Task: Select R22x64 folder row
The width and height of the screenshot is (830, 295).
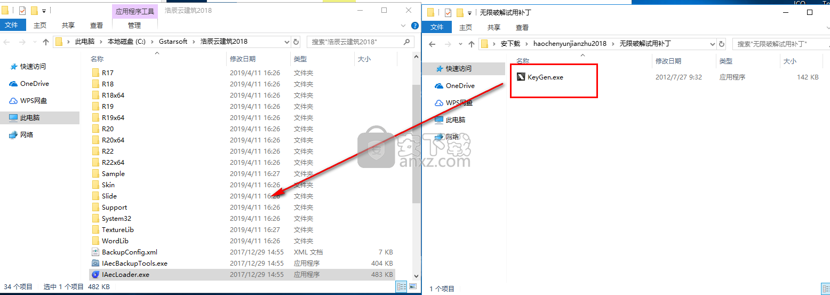Action: click(243, 163)
